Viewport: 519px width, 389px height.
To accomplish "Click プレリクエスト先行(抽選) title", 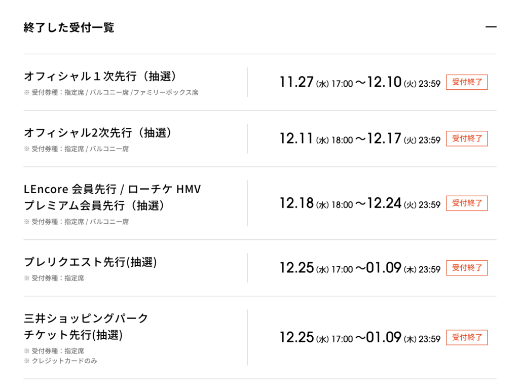I will click(x=90, y=262).
